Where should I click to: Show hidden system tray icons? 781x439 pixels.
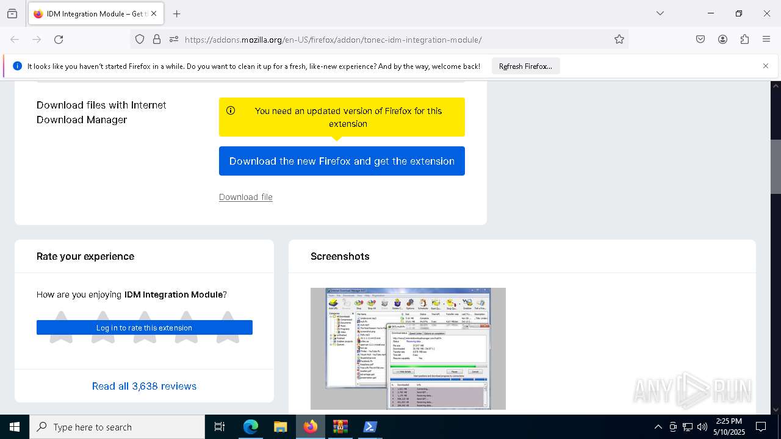click(658, 427)
